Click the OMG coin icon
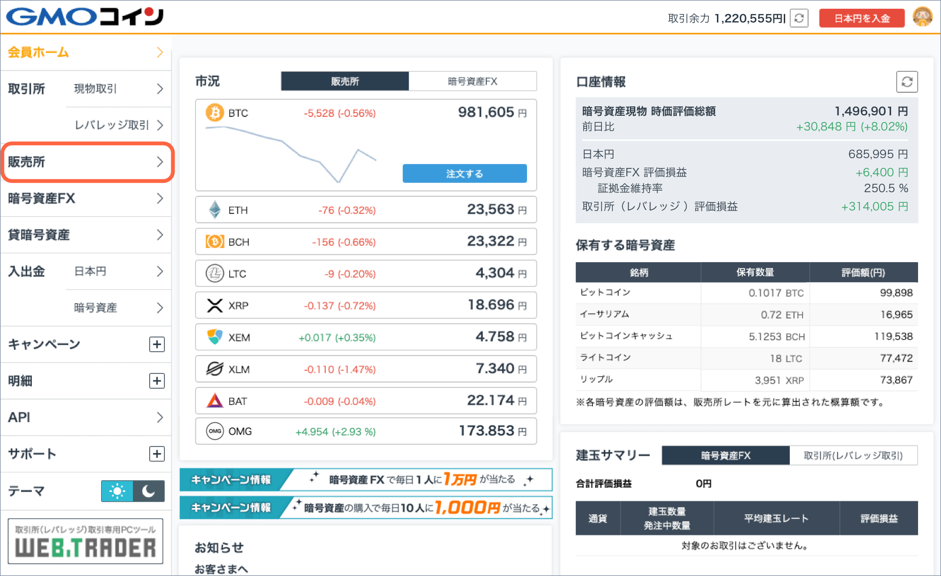Viewport: 941px width, 576px height. click(215, 431)
